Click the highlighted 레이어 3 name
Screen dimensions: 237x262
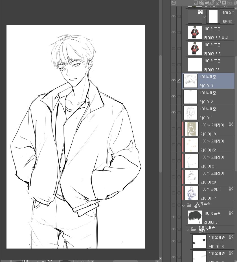[206, 86]
